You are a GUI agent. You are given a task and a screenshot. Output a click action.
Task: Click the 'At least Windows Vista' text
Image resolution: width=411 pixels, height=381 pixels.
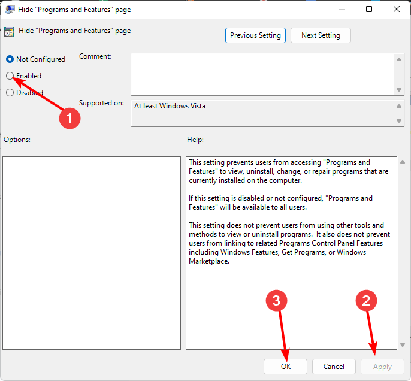(170, 106)
